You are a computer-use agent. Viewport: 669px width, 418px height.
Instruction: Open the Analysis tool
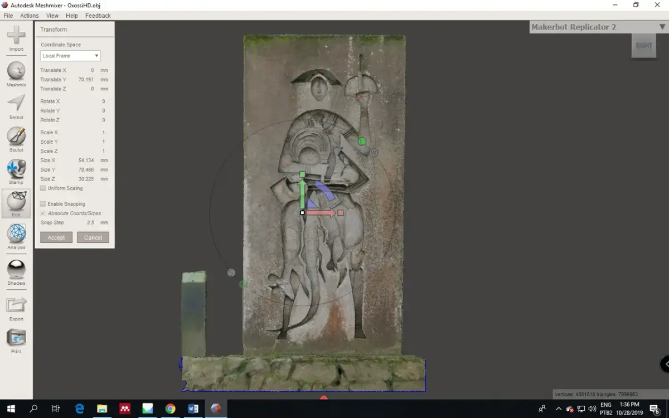[x=16, y=234]
